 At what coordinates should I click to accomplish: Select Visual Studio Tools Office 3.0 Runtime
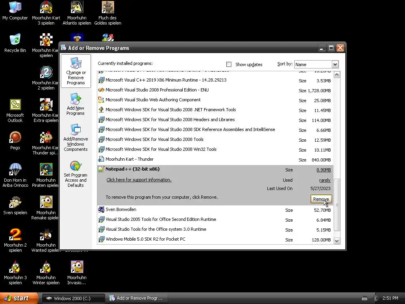[216, 230]
